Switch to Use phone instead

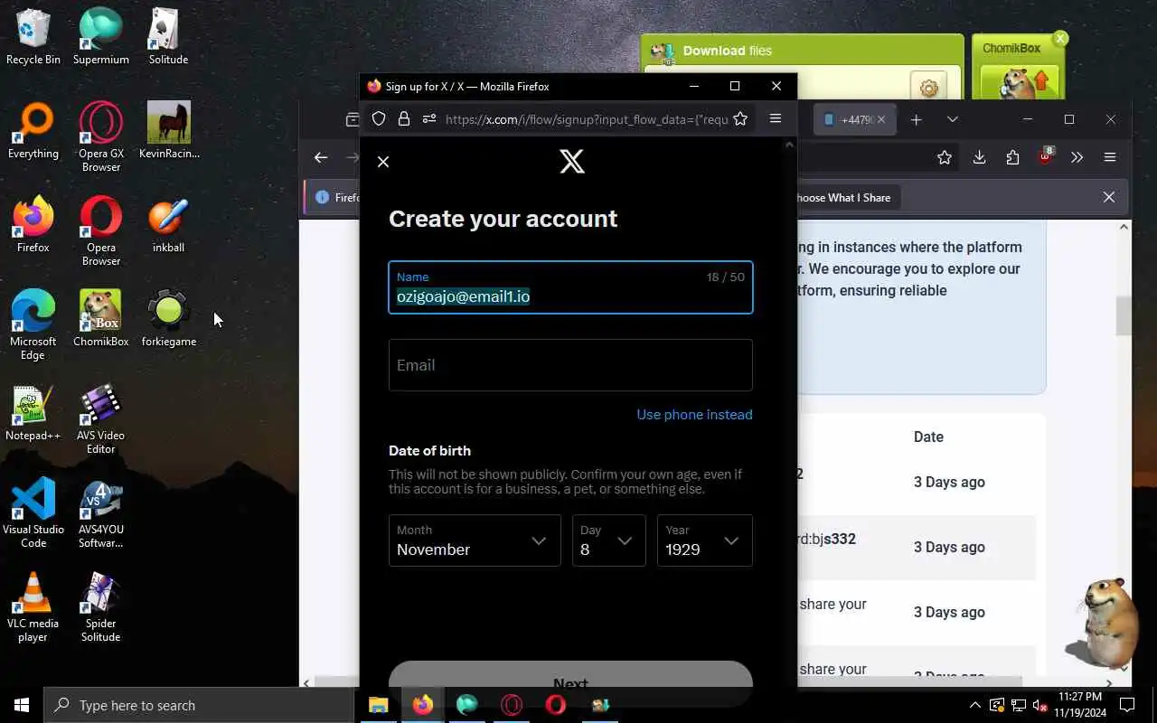click(694, 415)
